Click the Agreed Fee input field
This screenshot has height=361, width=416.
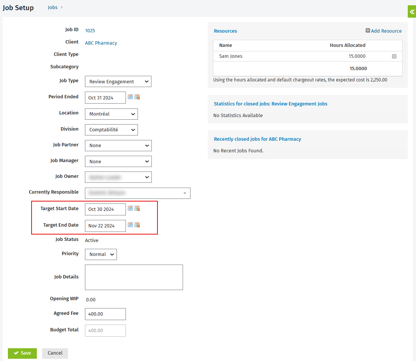tap(105, 314)
